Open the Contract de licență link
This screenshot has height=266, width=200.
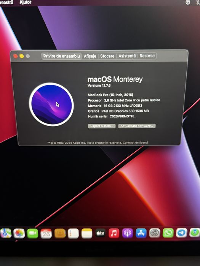pos(136,142)
